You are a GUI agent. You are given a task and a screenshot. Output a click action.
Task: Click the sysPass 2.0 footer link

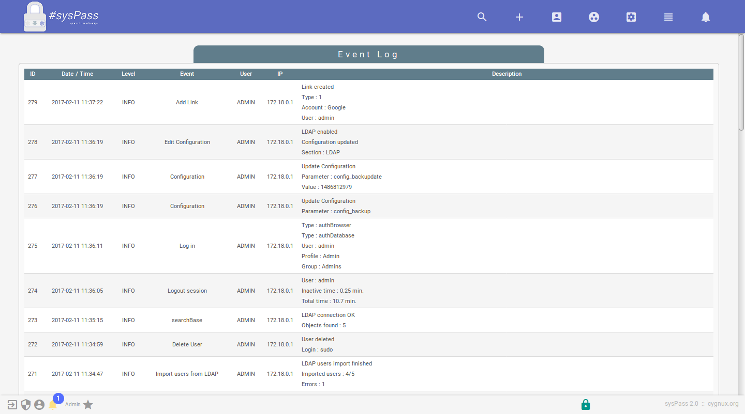click(681, 404)
